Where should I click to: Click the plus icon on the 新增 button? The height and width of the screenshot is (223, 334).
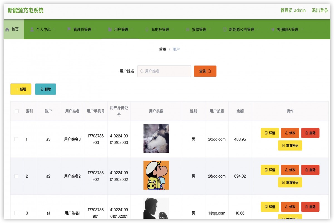[17, 89]
